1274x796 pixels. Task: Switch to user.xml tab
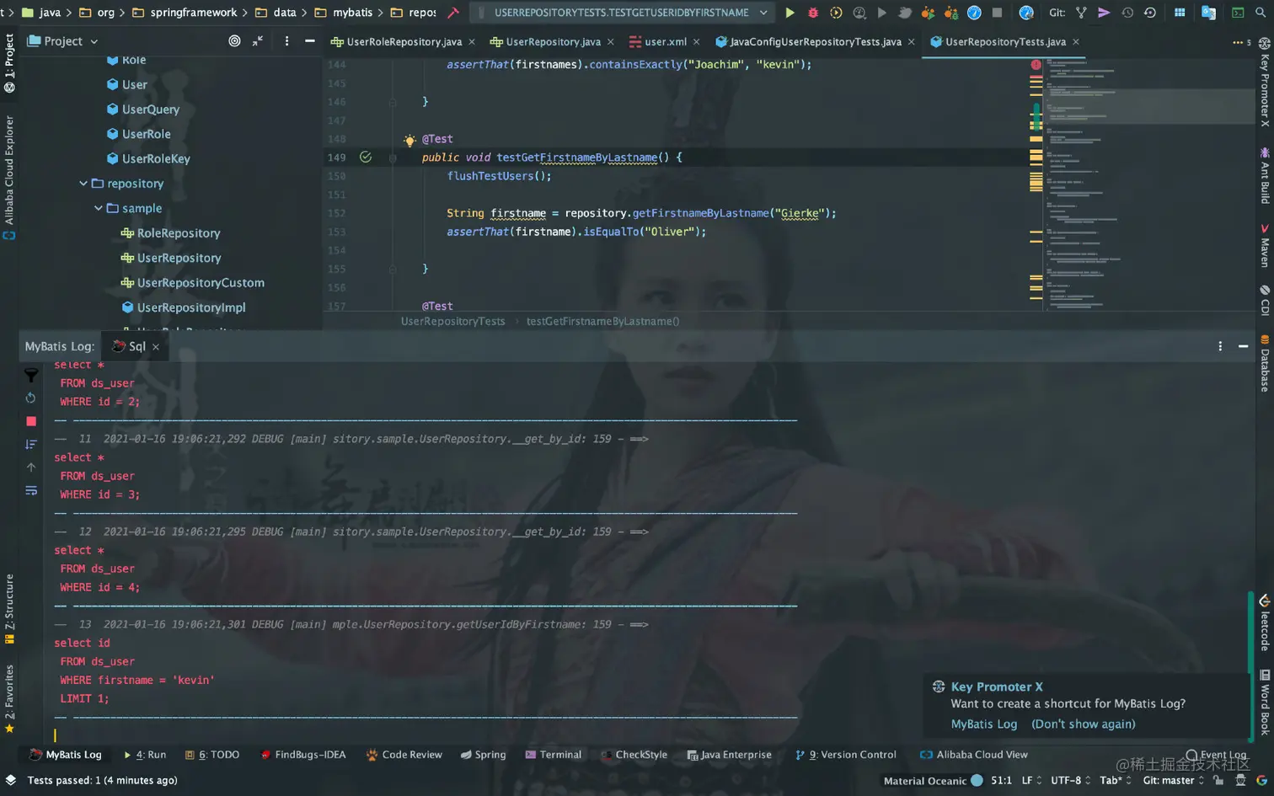click(x=665, y=41)
